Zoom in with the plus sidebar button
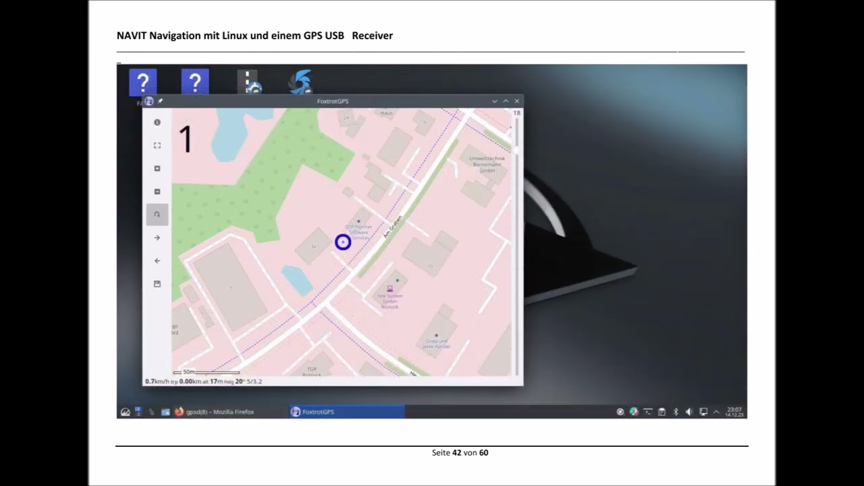Image resolution: width=864 pixels, height=486 pixels. (157, 169)
